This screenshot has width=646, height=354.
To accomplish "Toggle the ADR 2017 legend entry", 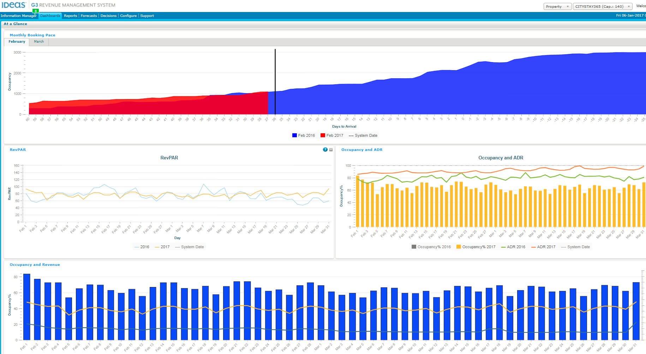I will click(x=543, y=247).
